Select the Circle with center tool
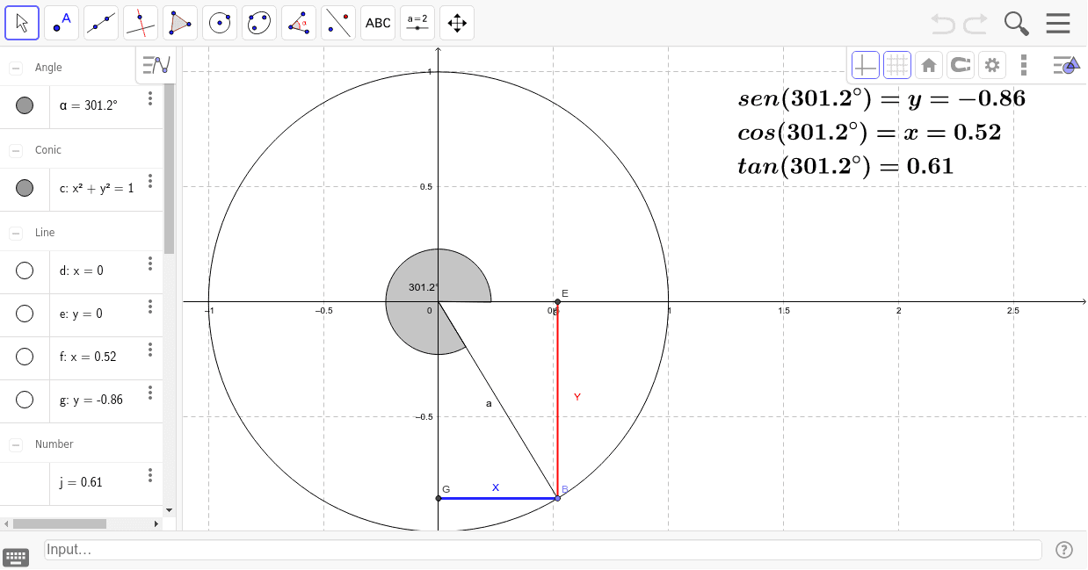Viewport: 1088px width, 570px height. coord(220,23)
